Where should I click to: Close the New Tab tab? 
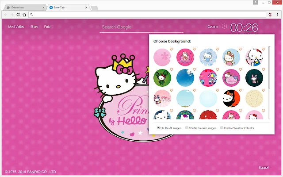pyautogui.click(x=86, y=8)
